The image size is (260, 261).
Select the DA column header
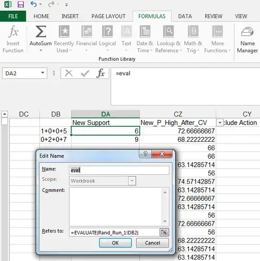pos(105,114)
